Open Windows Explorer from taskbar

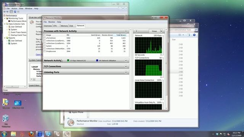point(13,134)
